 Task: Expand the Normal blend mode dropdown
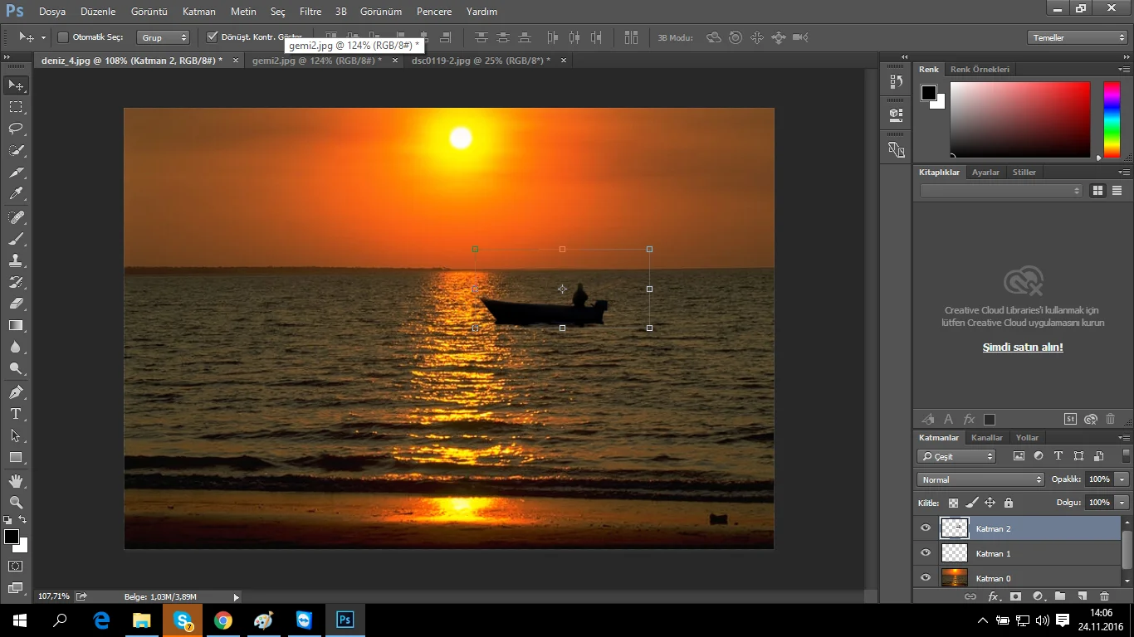click(980, 479)
